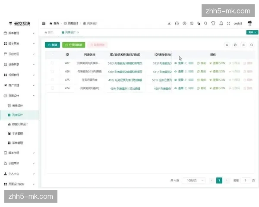This screenshot has width=259, height=207.
Task: Expand the 脚本开发 sidebar menu
Action: (x=19, y=44)
